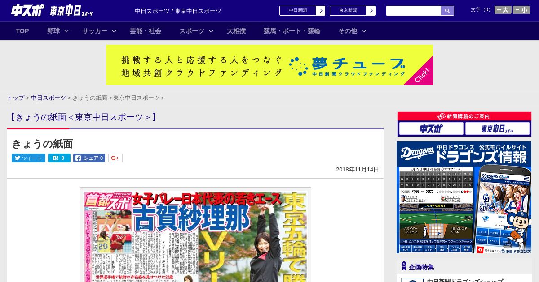The image size is (539, 282).
Task: Click the arrow next to 中日新聞
Action: tap(321, 11)
